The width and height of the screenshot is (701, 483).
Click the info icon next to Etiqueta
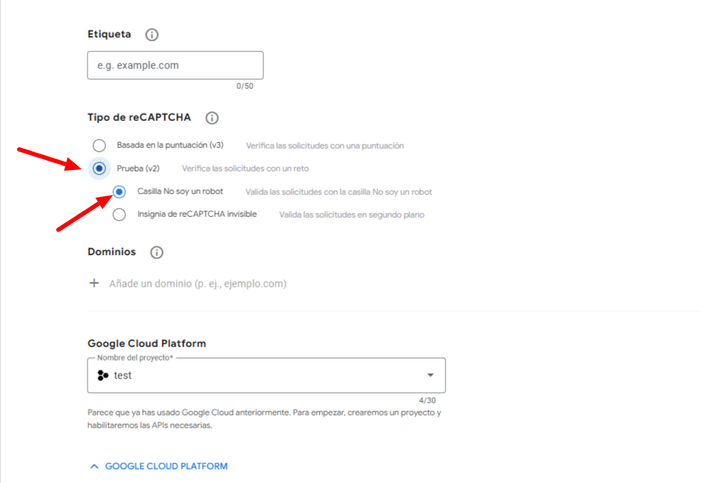point(152,34)
